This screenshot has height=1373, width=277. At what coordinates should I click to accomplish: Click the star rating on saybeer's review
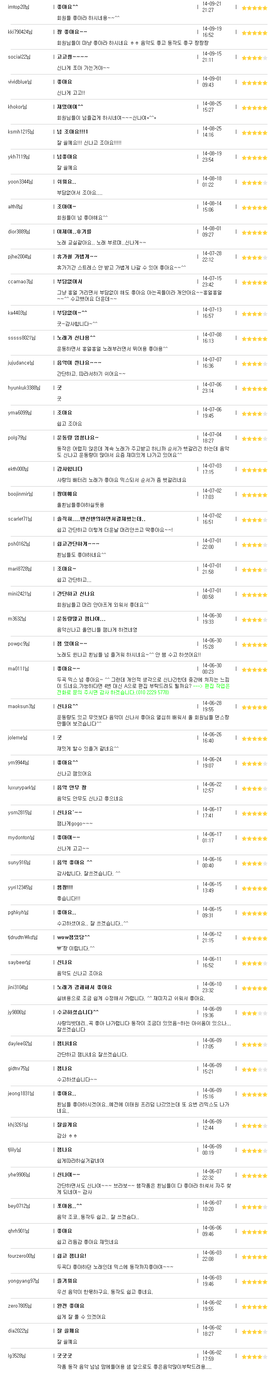pos(254,963)
